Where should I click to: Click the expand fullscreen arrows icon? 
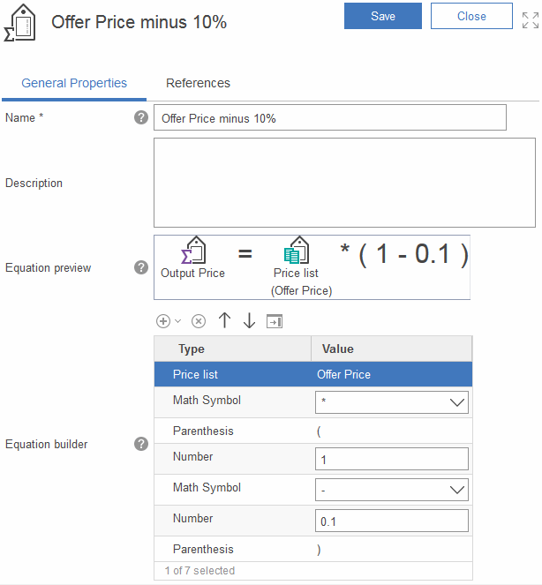tap(530, 20)
